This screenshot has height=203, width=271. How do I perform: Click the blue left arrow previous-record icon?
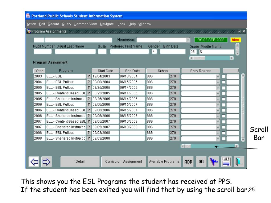pos(34,162)
